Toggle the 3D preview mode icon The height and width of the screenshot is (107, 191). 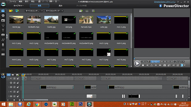coord(182,65)
